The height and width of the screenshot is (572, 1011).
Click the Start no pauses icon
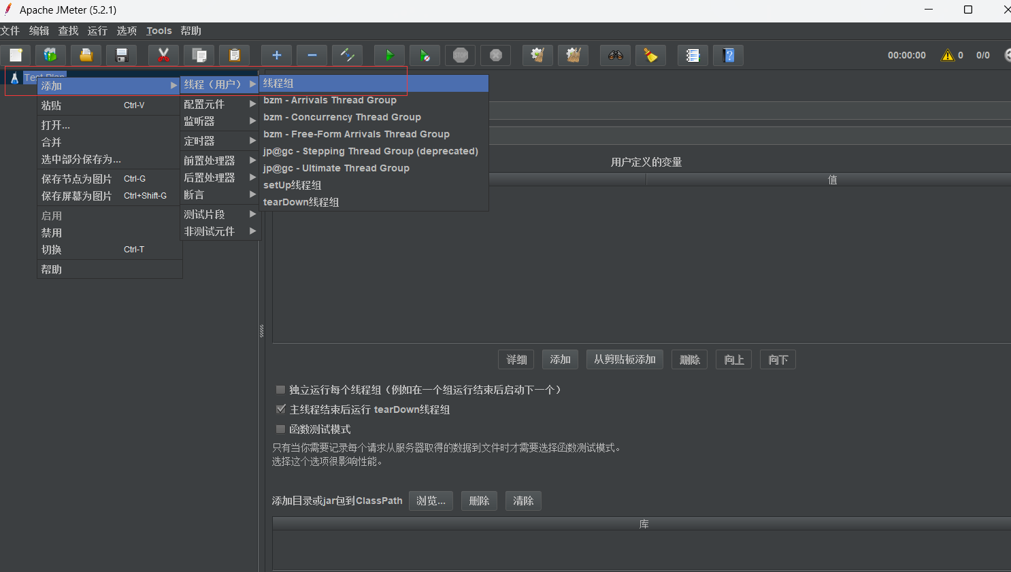click(x=425, y=55)
